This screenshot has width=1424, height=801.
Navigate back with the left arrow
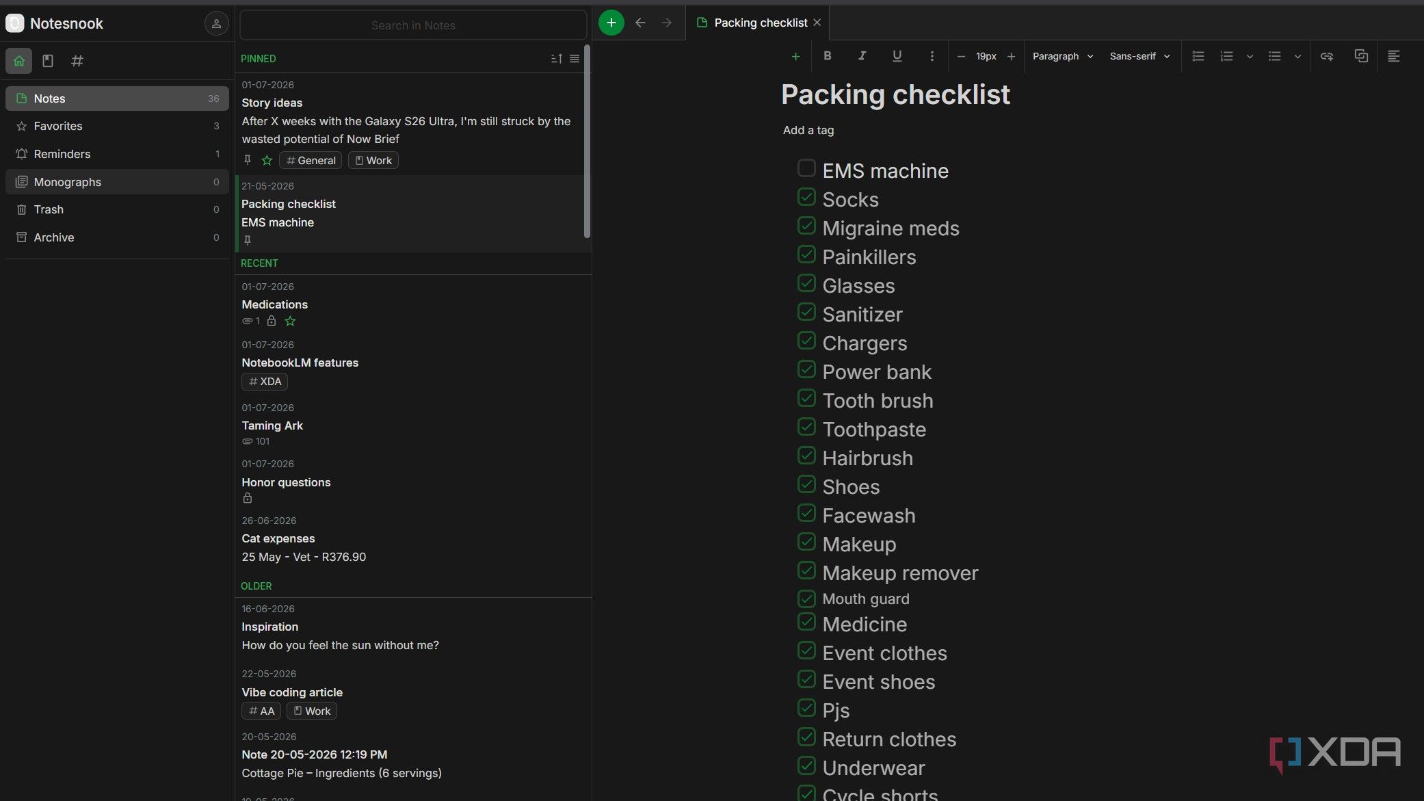[640, 23]
